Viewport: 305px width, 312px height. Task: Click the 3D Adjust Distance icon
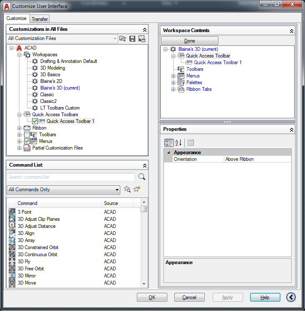click(x=12, y=226)
